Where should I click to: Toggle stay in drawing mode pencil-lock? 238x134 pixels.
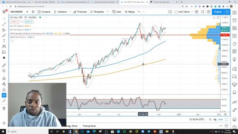pos(4,84)
